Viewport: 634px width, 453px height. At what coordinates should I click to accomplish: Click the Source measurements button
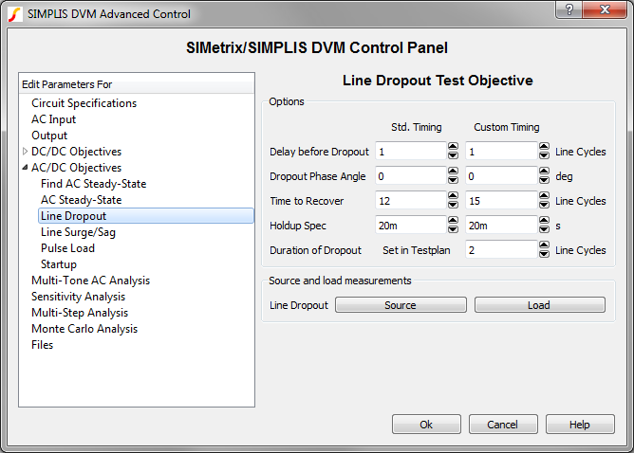(401, 305)
